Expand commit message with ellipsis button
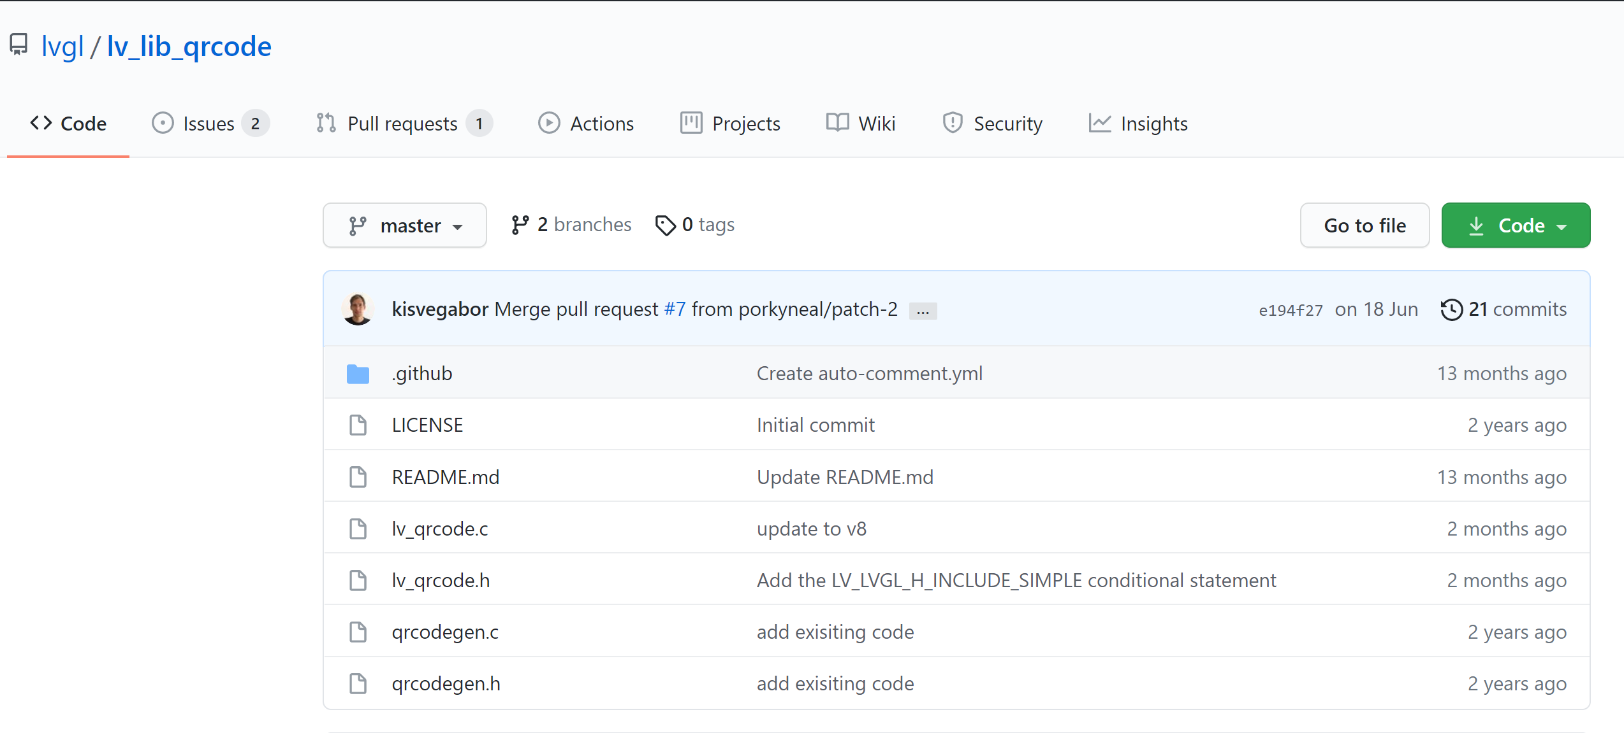This screenshot has height=733, width=1624. (x=923, y=311)
